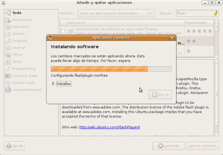Click the Ayuda help button
Viewport: 223px width, 155px height.
click(x=14, y=146)
